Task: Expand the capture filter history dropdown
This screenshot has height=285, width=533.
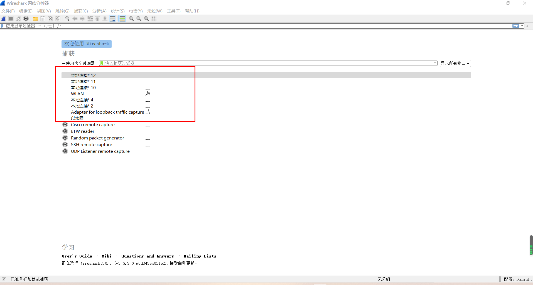Action: (435, 63)
